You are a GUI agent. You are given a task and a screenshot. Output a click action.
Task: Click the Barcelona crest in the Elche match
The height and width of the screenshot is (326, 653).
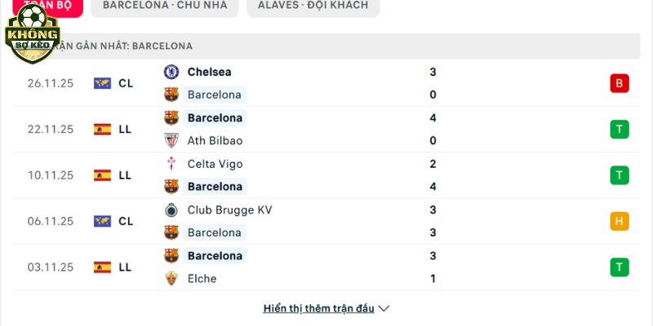click(x=171, y=255)
